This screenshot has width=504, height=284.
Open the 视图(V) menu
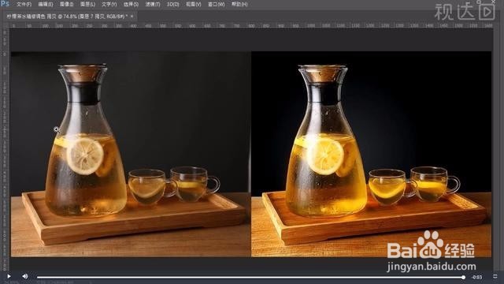[x=194, y=4]
